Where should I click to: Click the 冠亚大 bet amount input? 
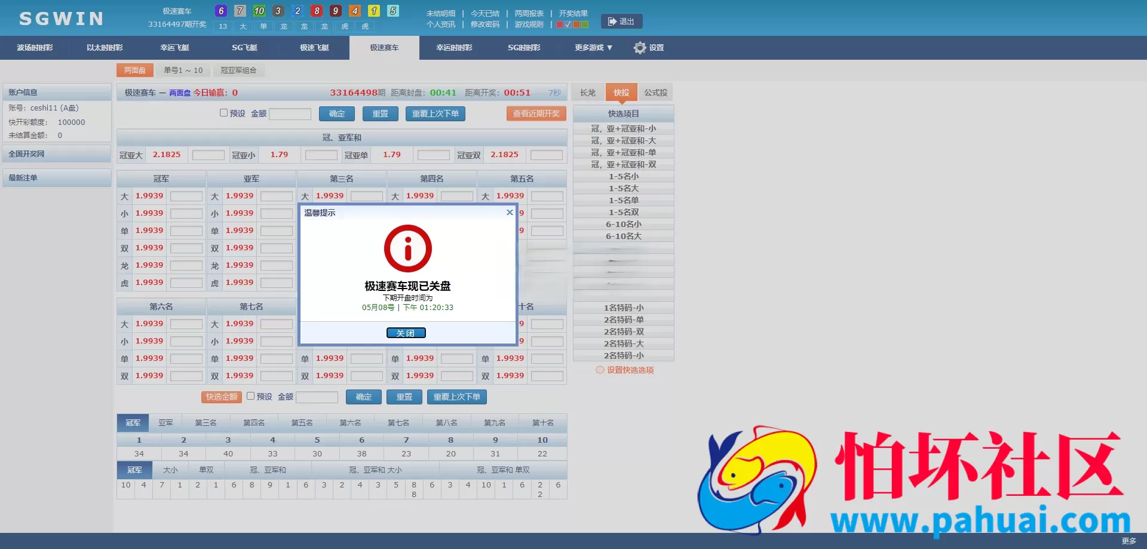[208, 155]
